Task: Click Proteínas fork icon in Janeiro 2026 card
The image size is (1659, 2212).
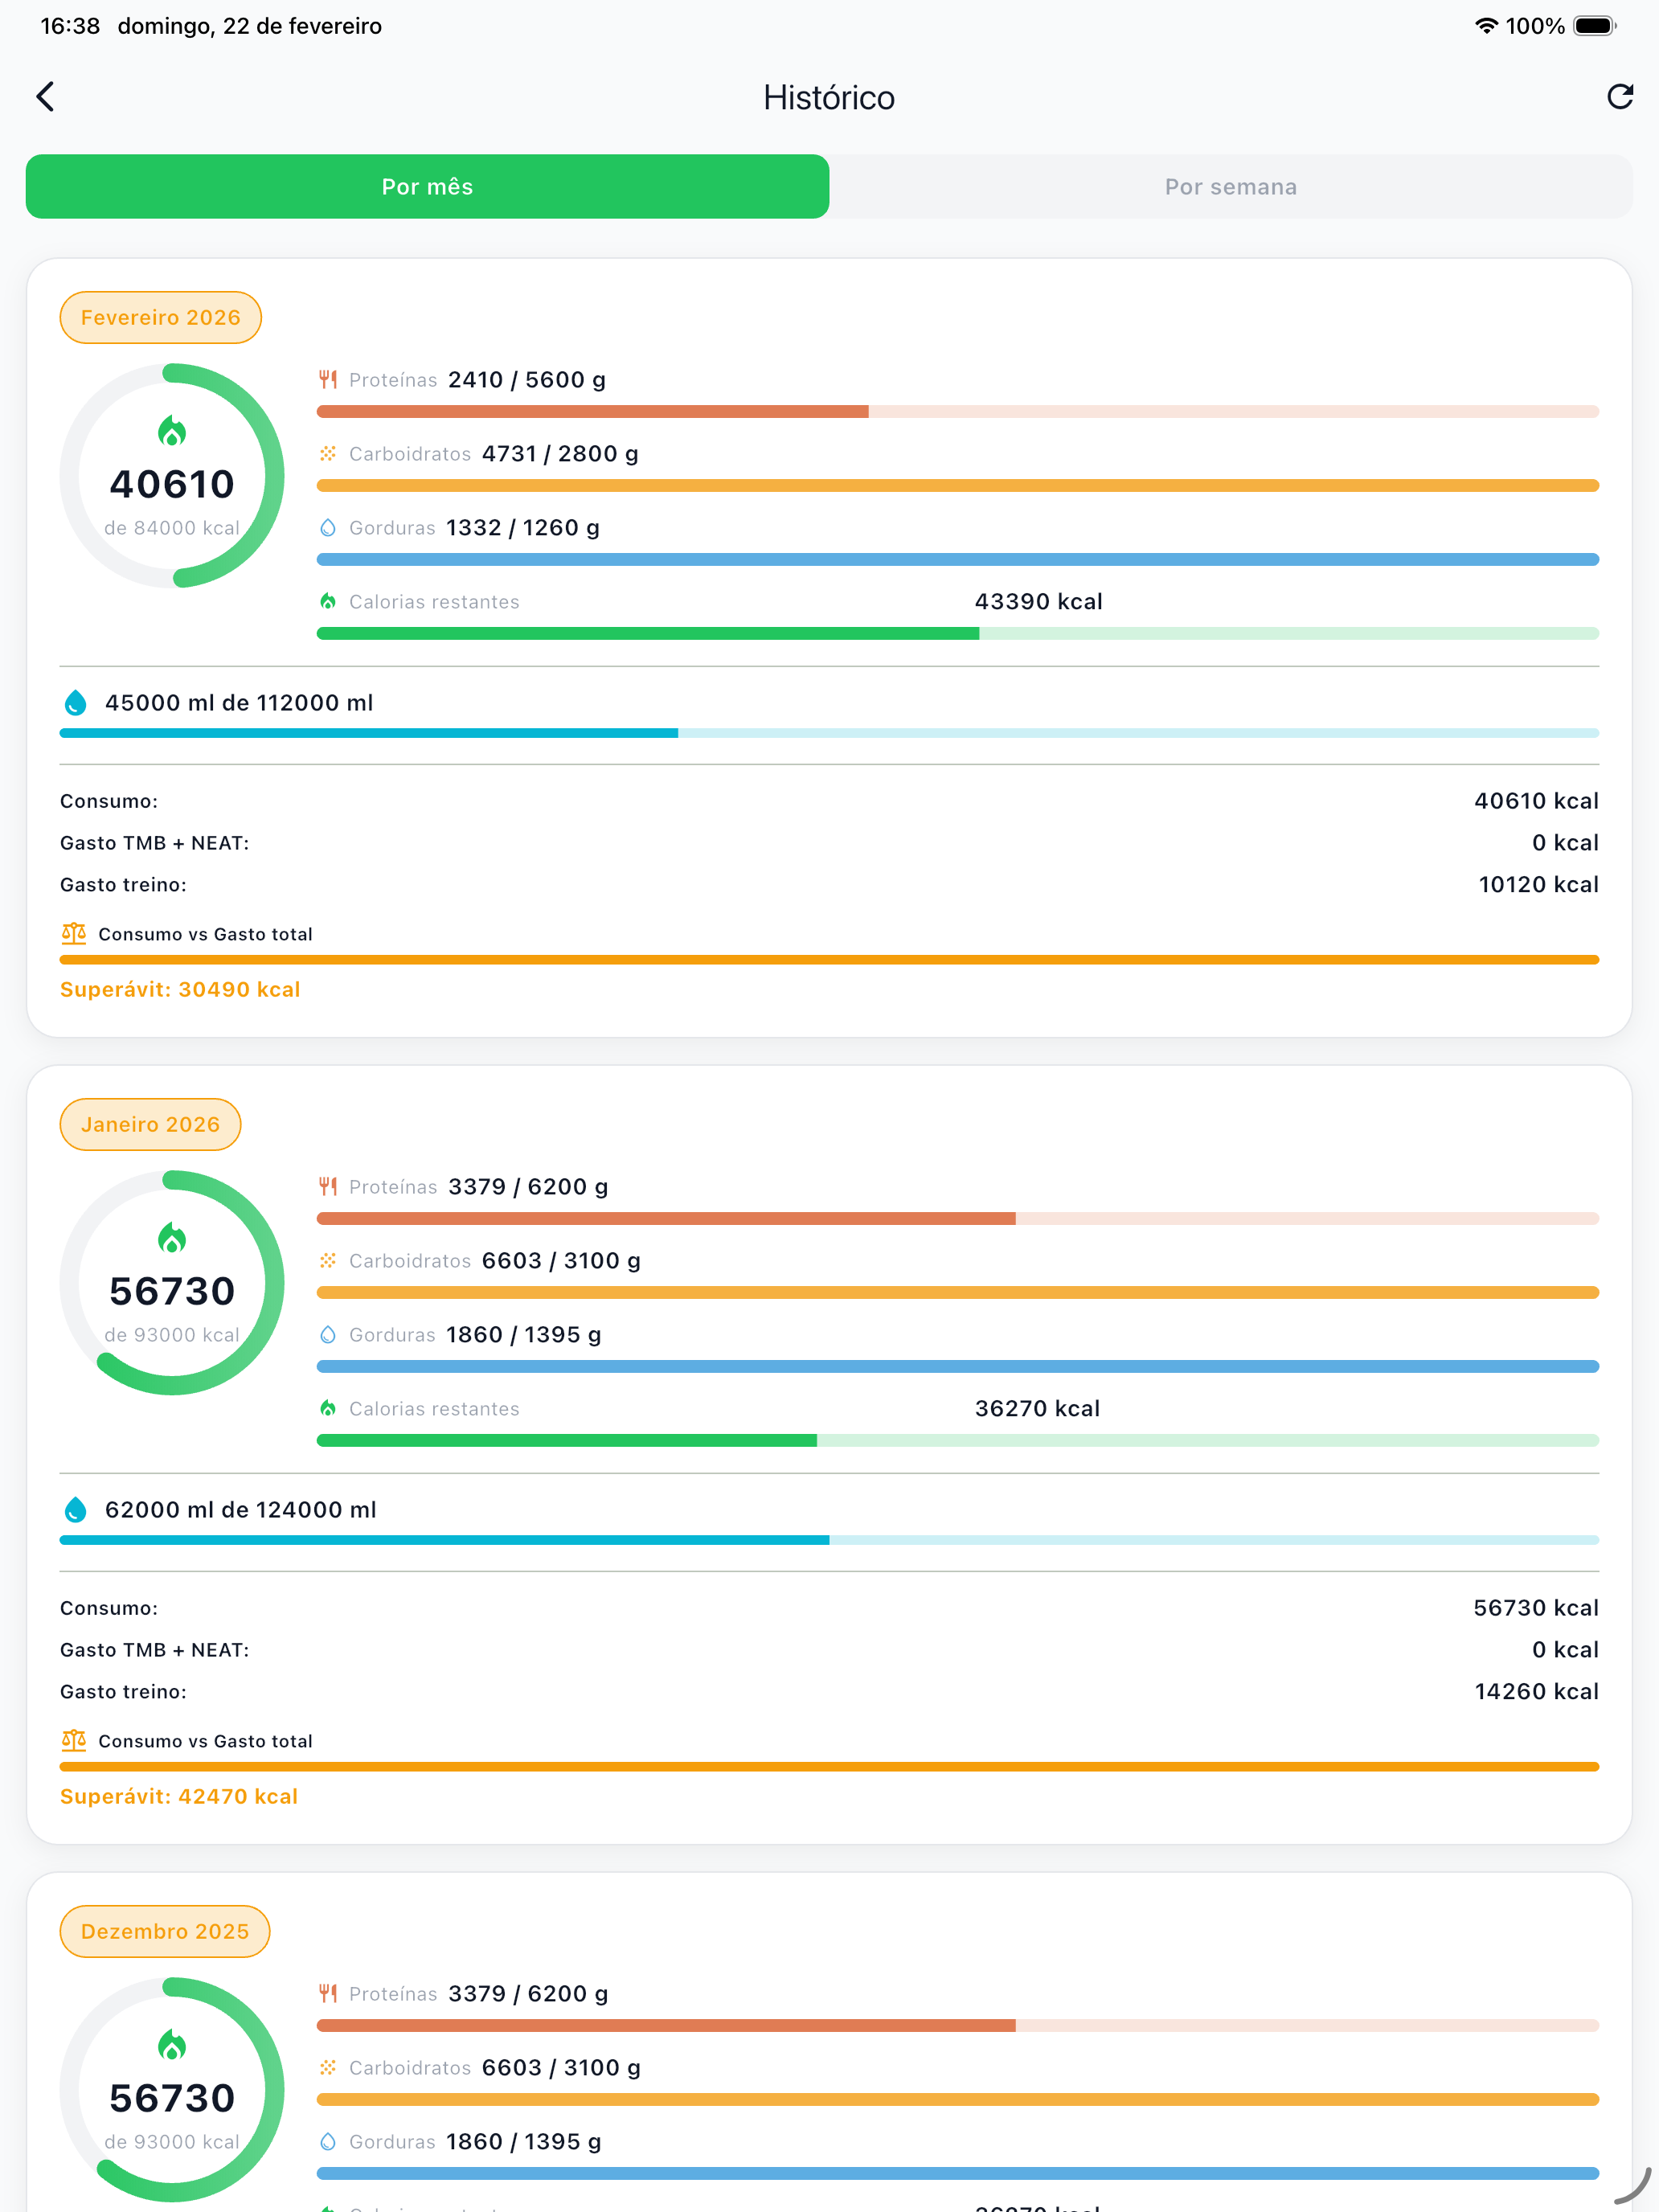Action: click(328, 1186)
